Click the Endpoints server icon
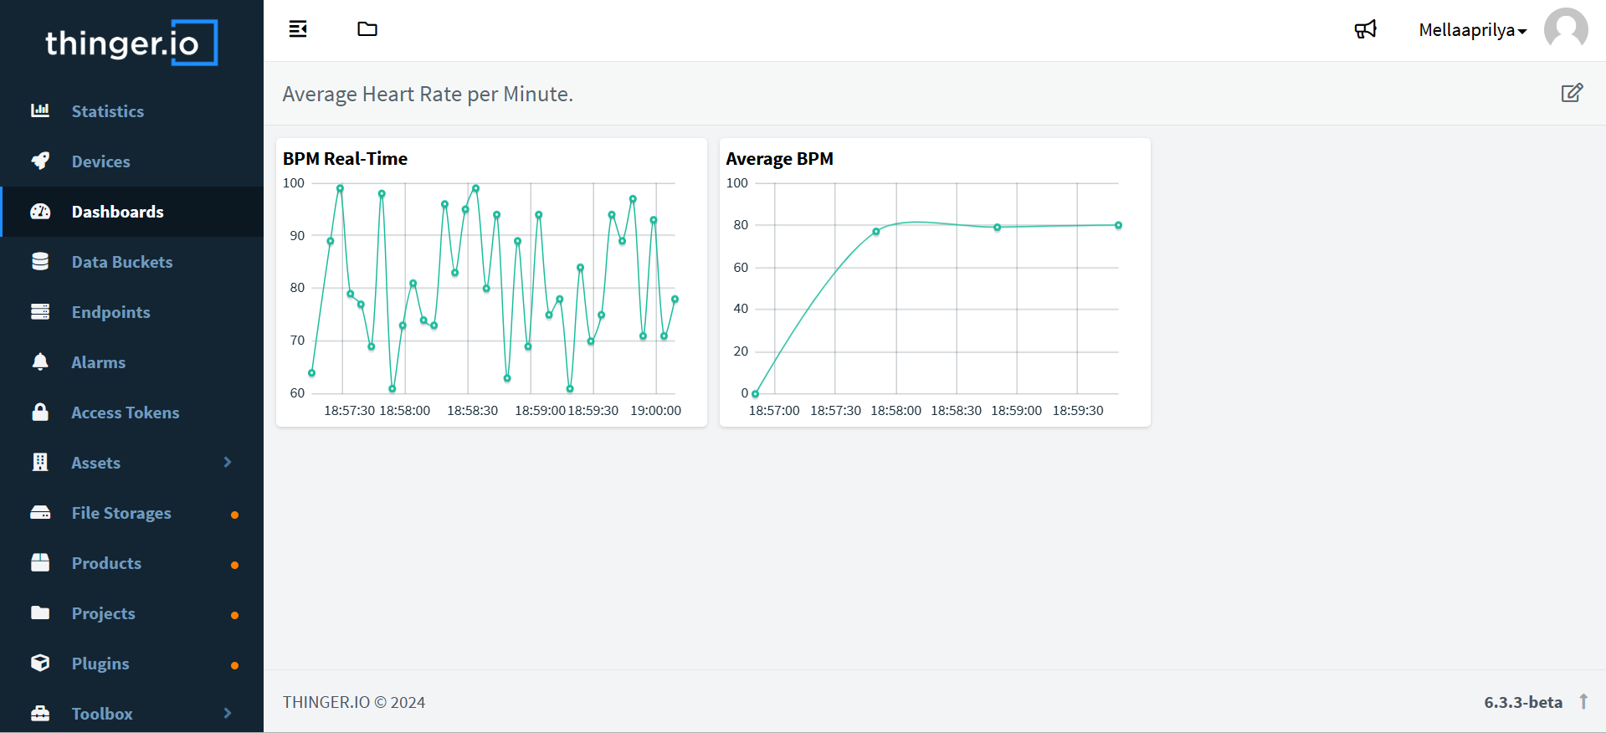Image resolution: width=1606 pixels, height=733 pixels. [x=40, y=312]
